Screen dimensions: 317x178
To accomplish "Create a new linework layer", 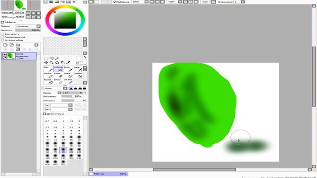I will [x=12, y=45].
